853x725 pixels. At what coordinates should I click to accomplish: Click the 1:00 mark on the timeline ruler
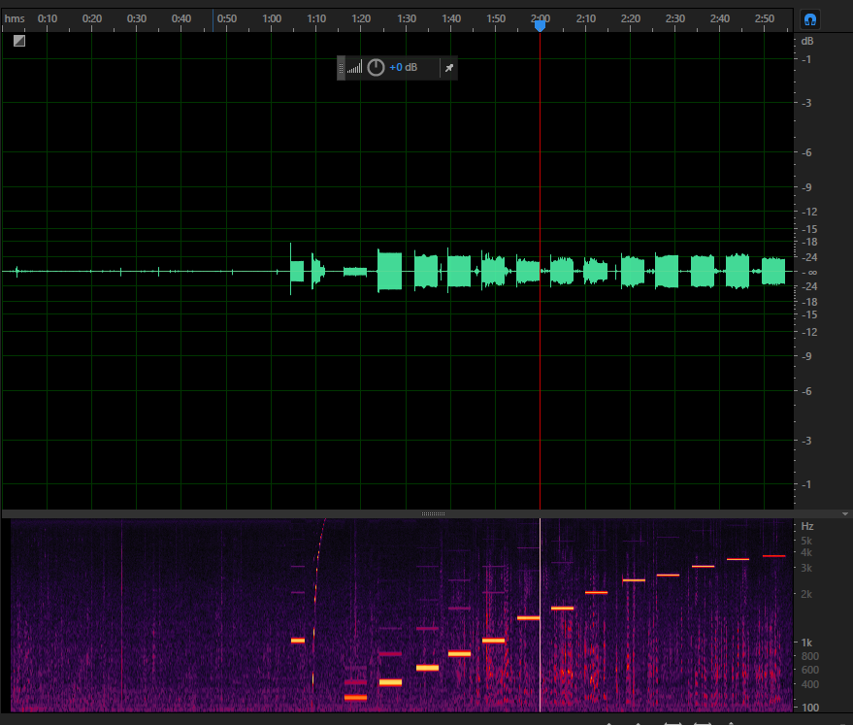272,18
